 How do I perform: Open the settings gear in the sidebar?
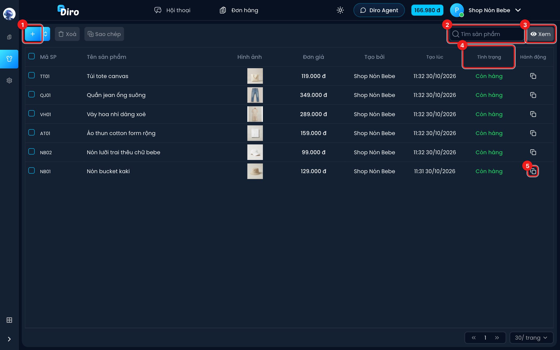[x=9, y=80]
